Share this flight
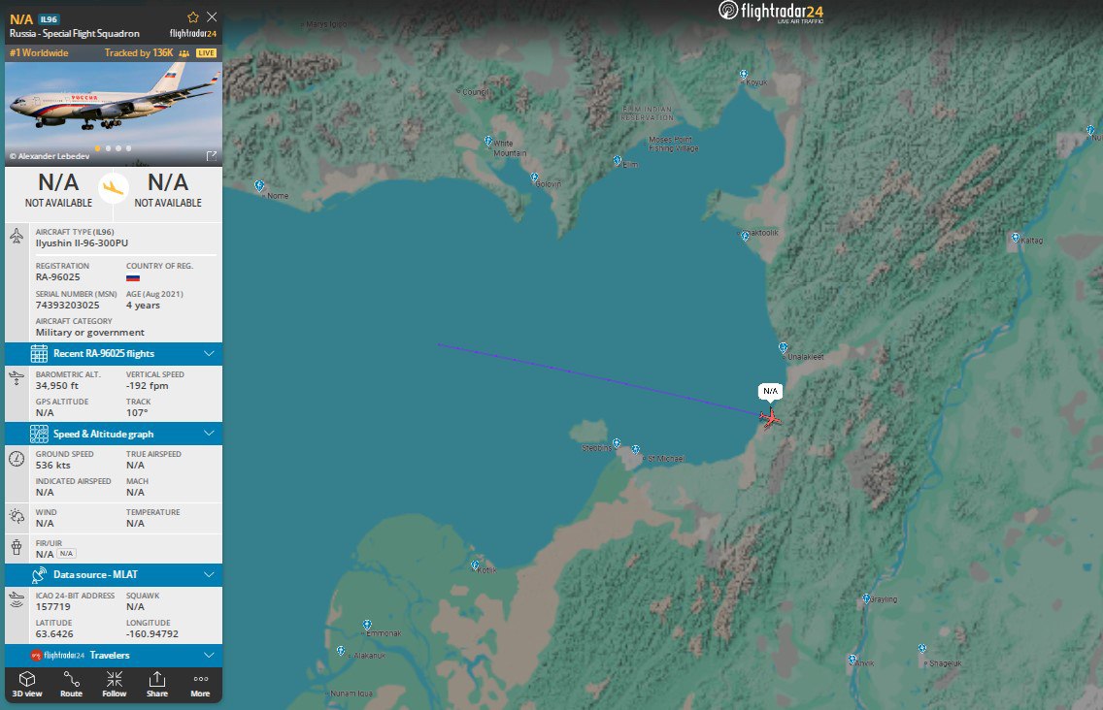The image size is (1103, 710). pos(157,683)
